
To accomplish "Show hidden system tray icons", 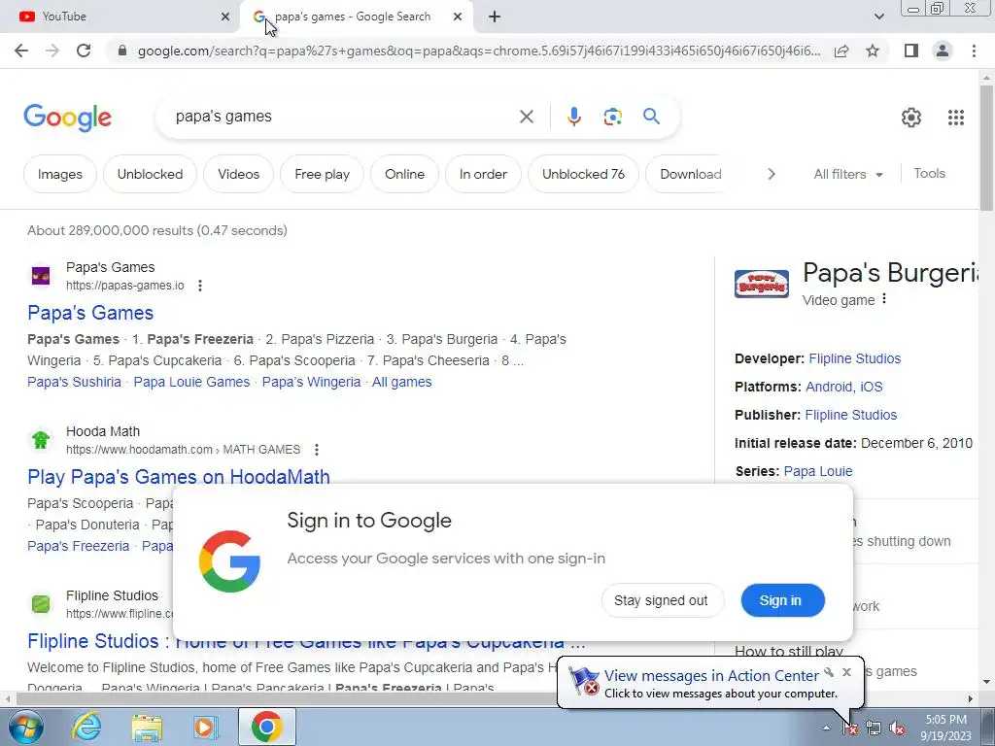I will point(826,729).
